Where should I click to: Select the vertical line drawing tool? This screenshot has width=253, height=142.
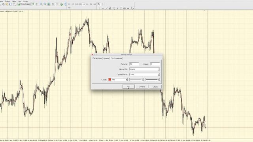click(99, 8)
